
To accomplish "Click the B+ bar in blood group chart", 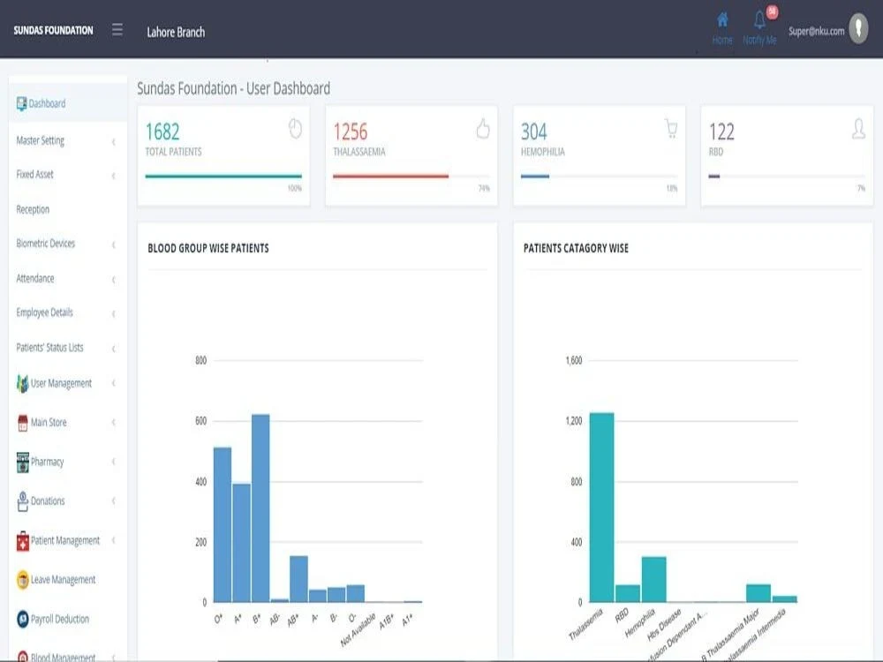I will [x=260, y=508].
